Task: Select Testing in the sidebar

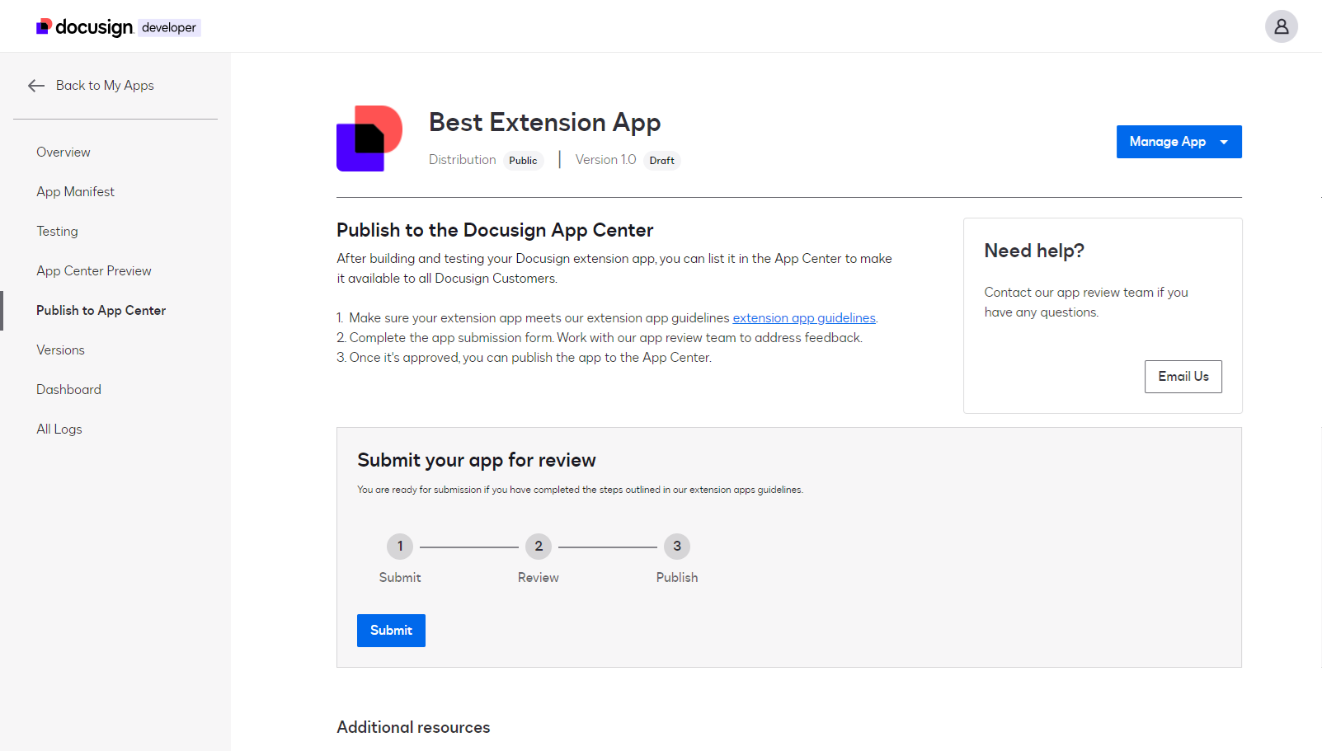Action: (x=57, y=231)
